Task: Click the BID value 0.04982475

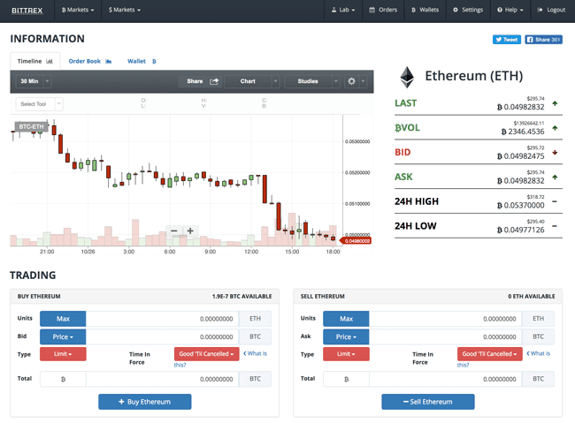Action: click(521, 156)
